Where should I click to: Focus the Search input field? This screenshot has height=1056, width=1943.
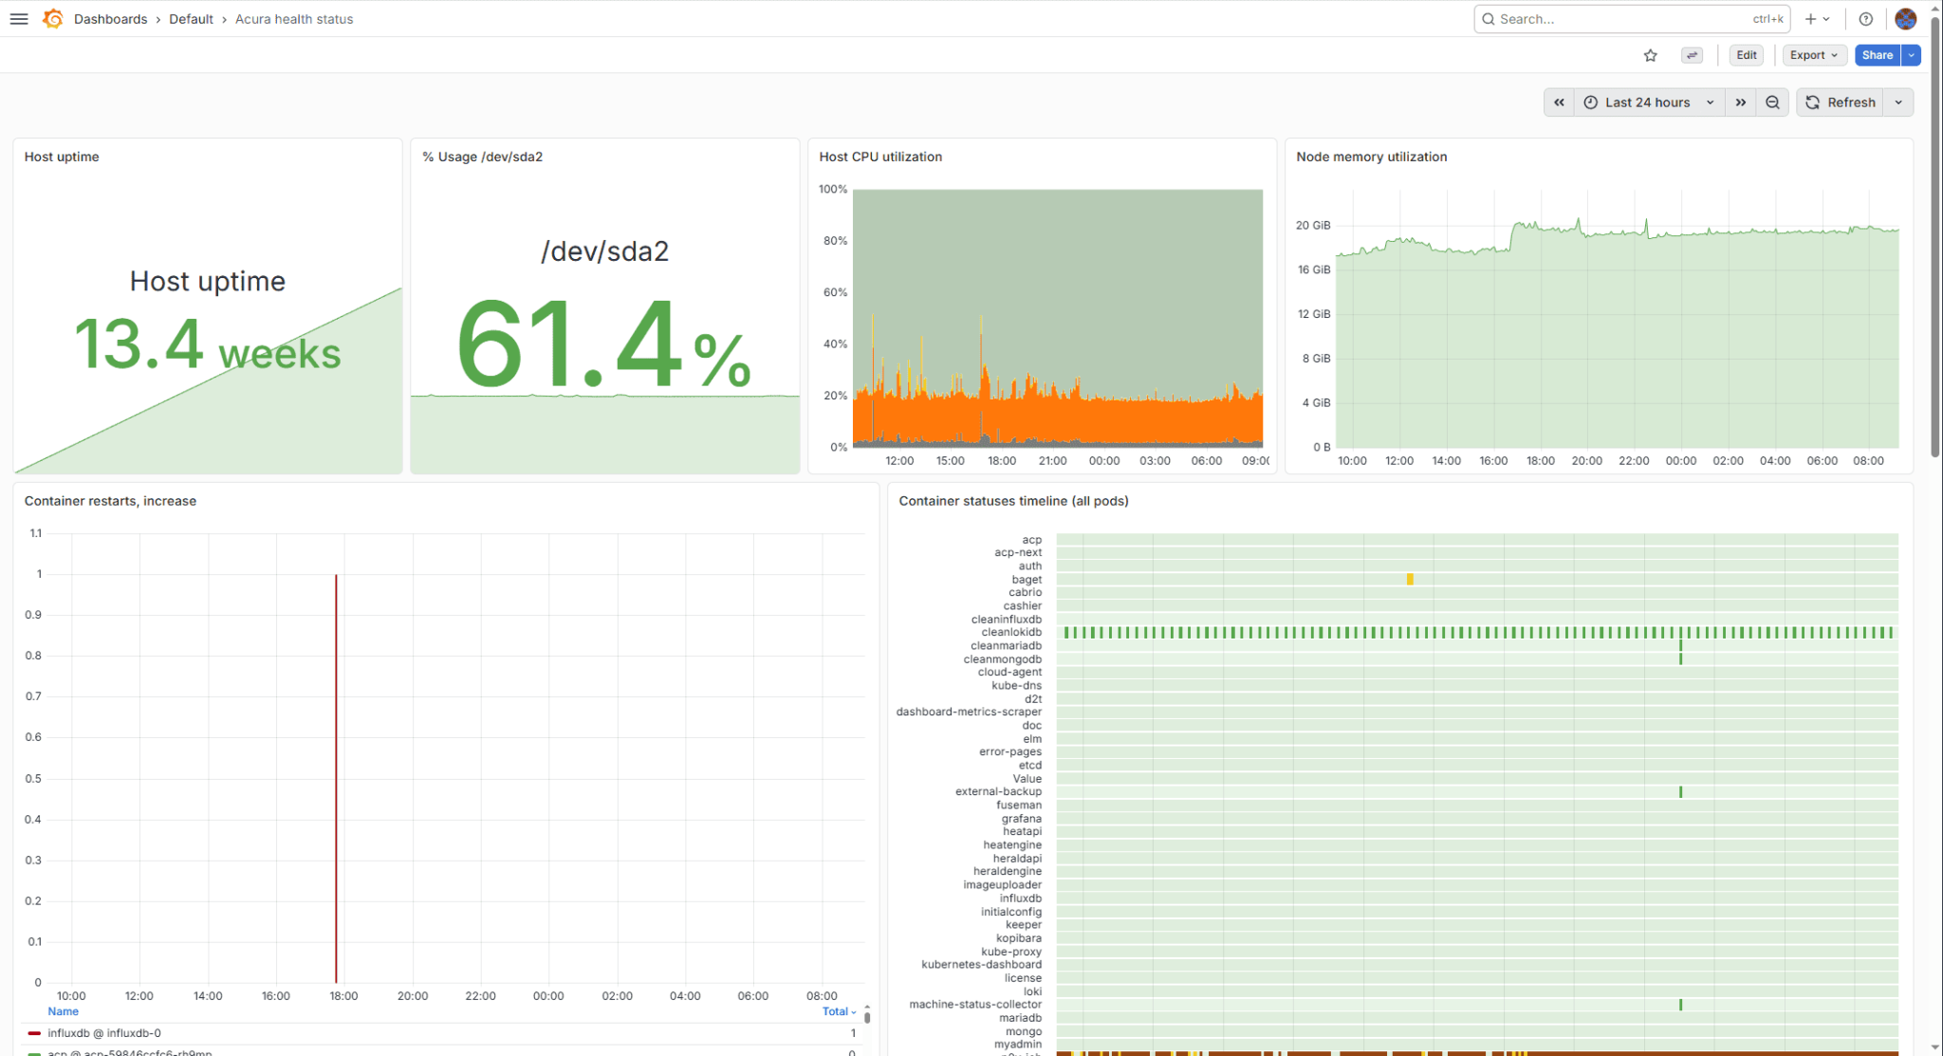1632,19
